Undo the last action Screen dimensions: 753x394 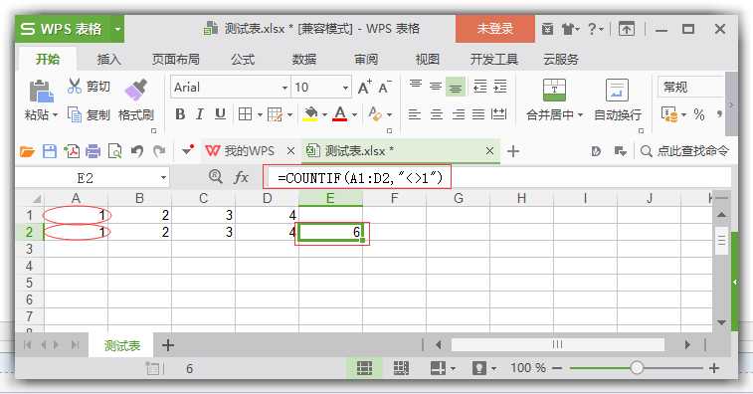[137, 151]
